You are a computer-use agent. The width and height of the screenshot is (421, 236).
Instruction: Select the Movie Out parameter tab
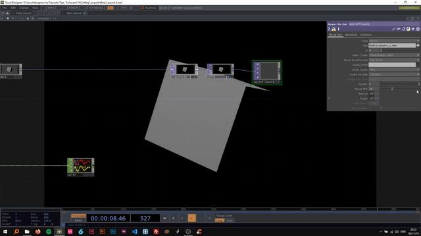point(335,35)
